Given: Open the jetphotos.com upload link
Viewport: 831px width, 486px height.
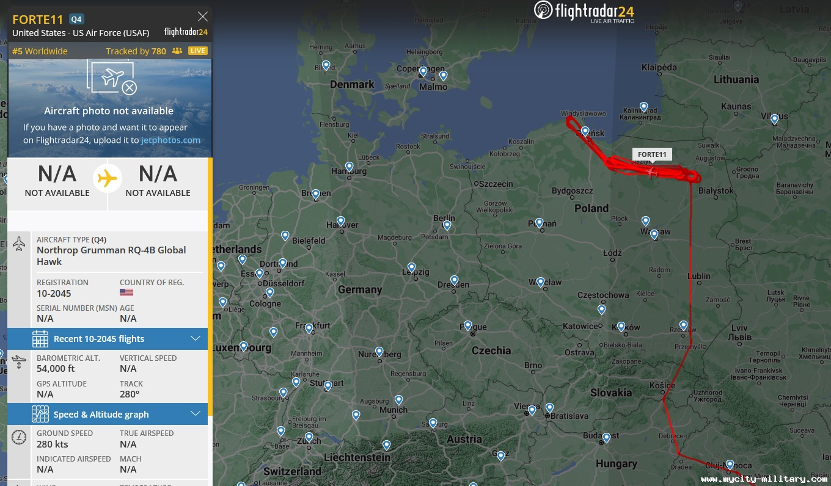Looking at the screenshot, I should pos(170,140).
